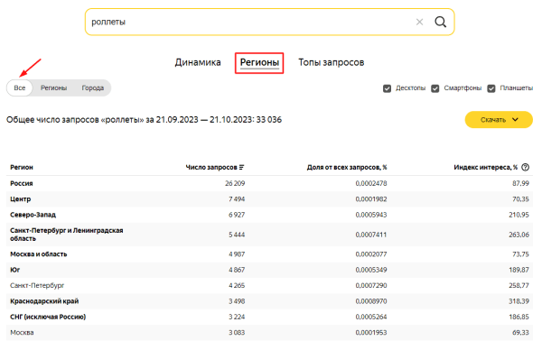
Task: Select the Города filter segment
Action: pos(93,88)
